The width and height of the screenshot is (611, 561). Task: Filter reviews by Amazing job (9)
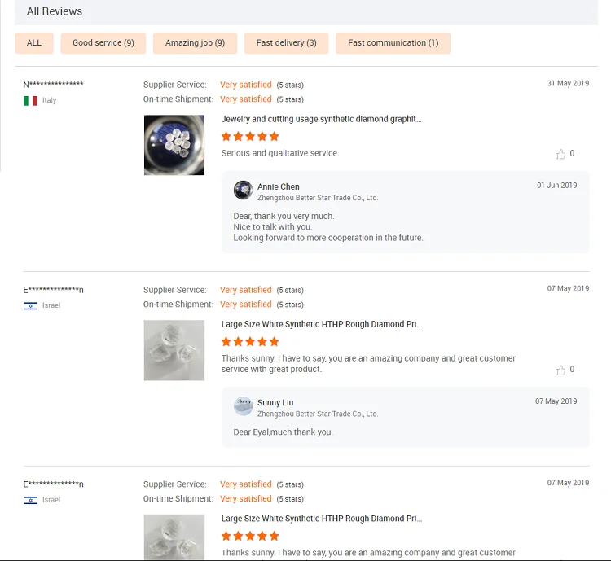pyautogui.click(x=195, y=43)
